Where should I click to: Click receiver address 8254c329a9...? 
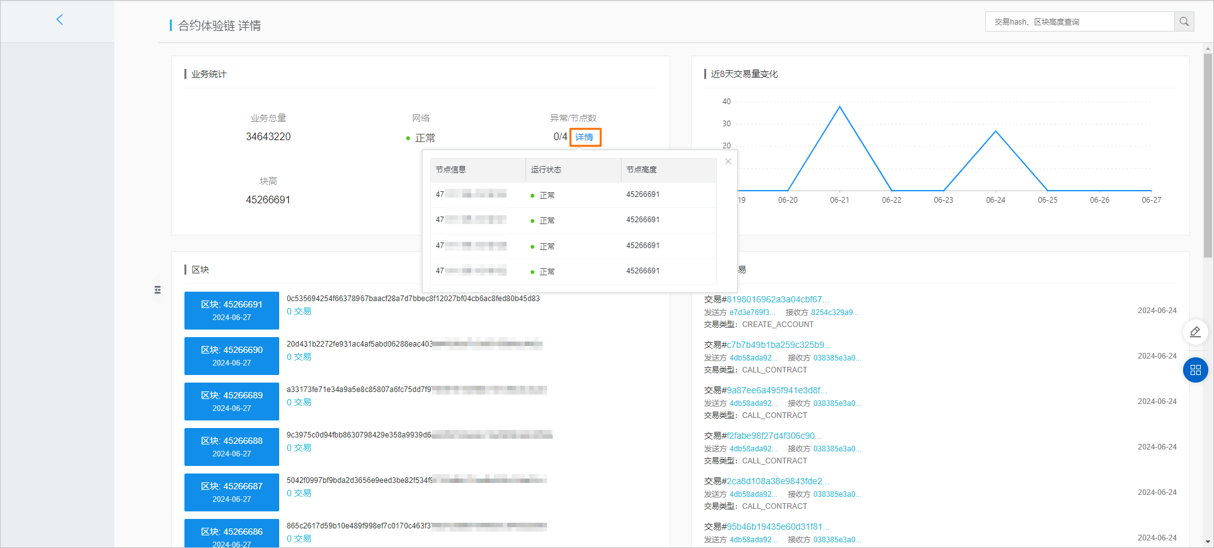pos(835,313)
